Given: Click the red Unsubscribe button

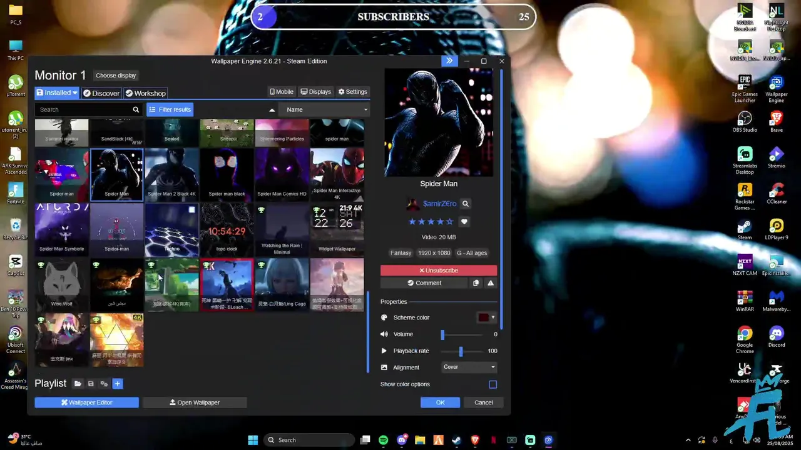Looking at the screenshot, I should coord(439,271).
